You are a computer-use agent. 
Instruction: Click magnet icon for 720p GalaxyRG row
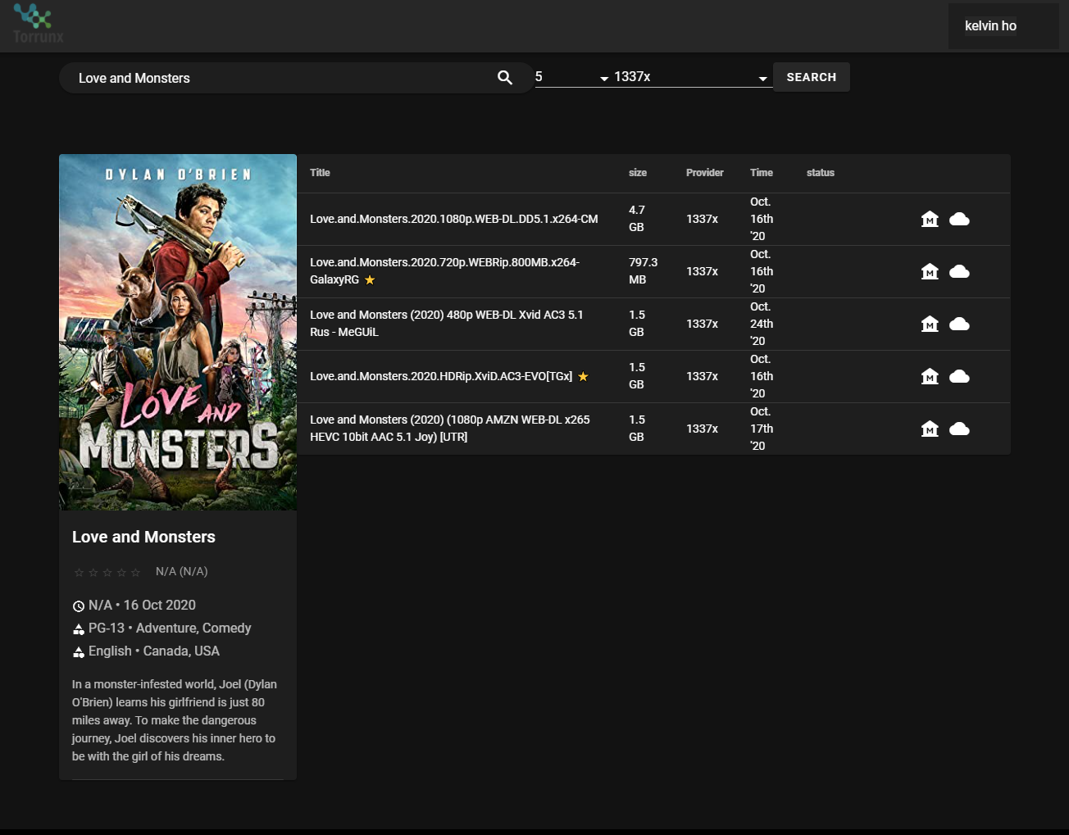coord(930,271)
